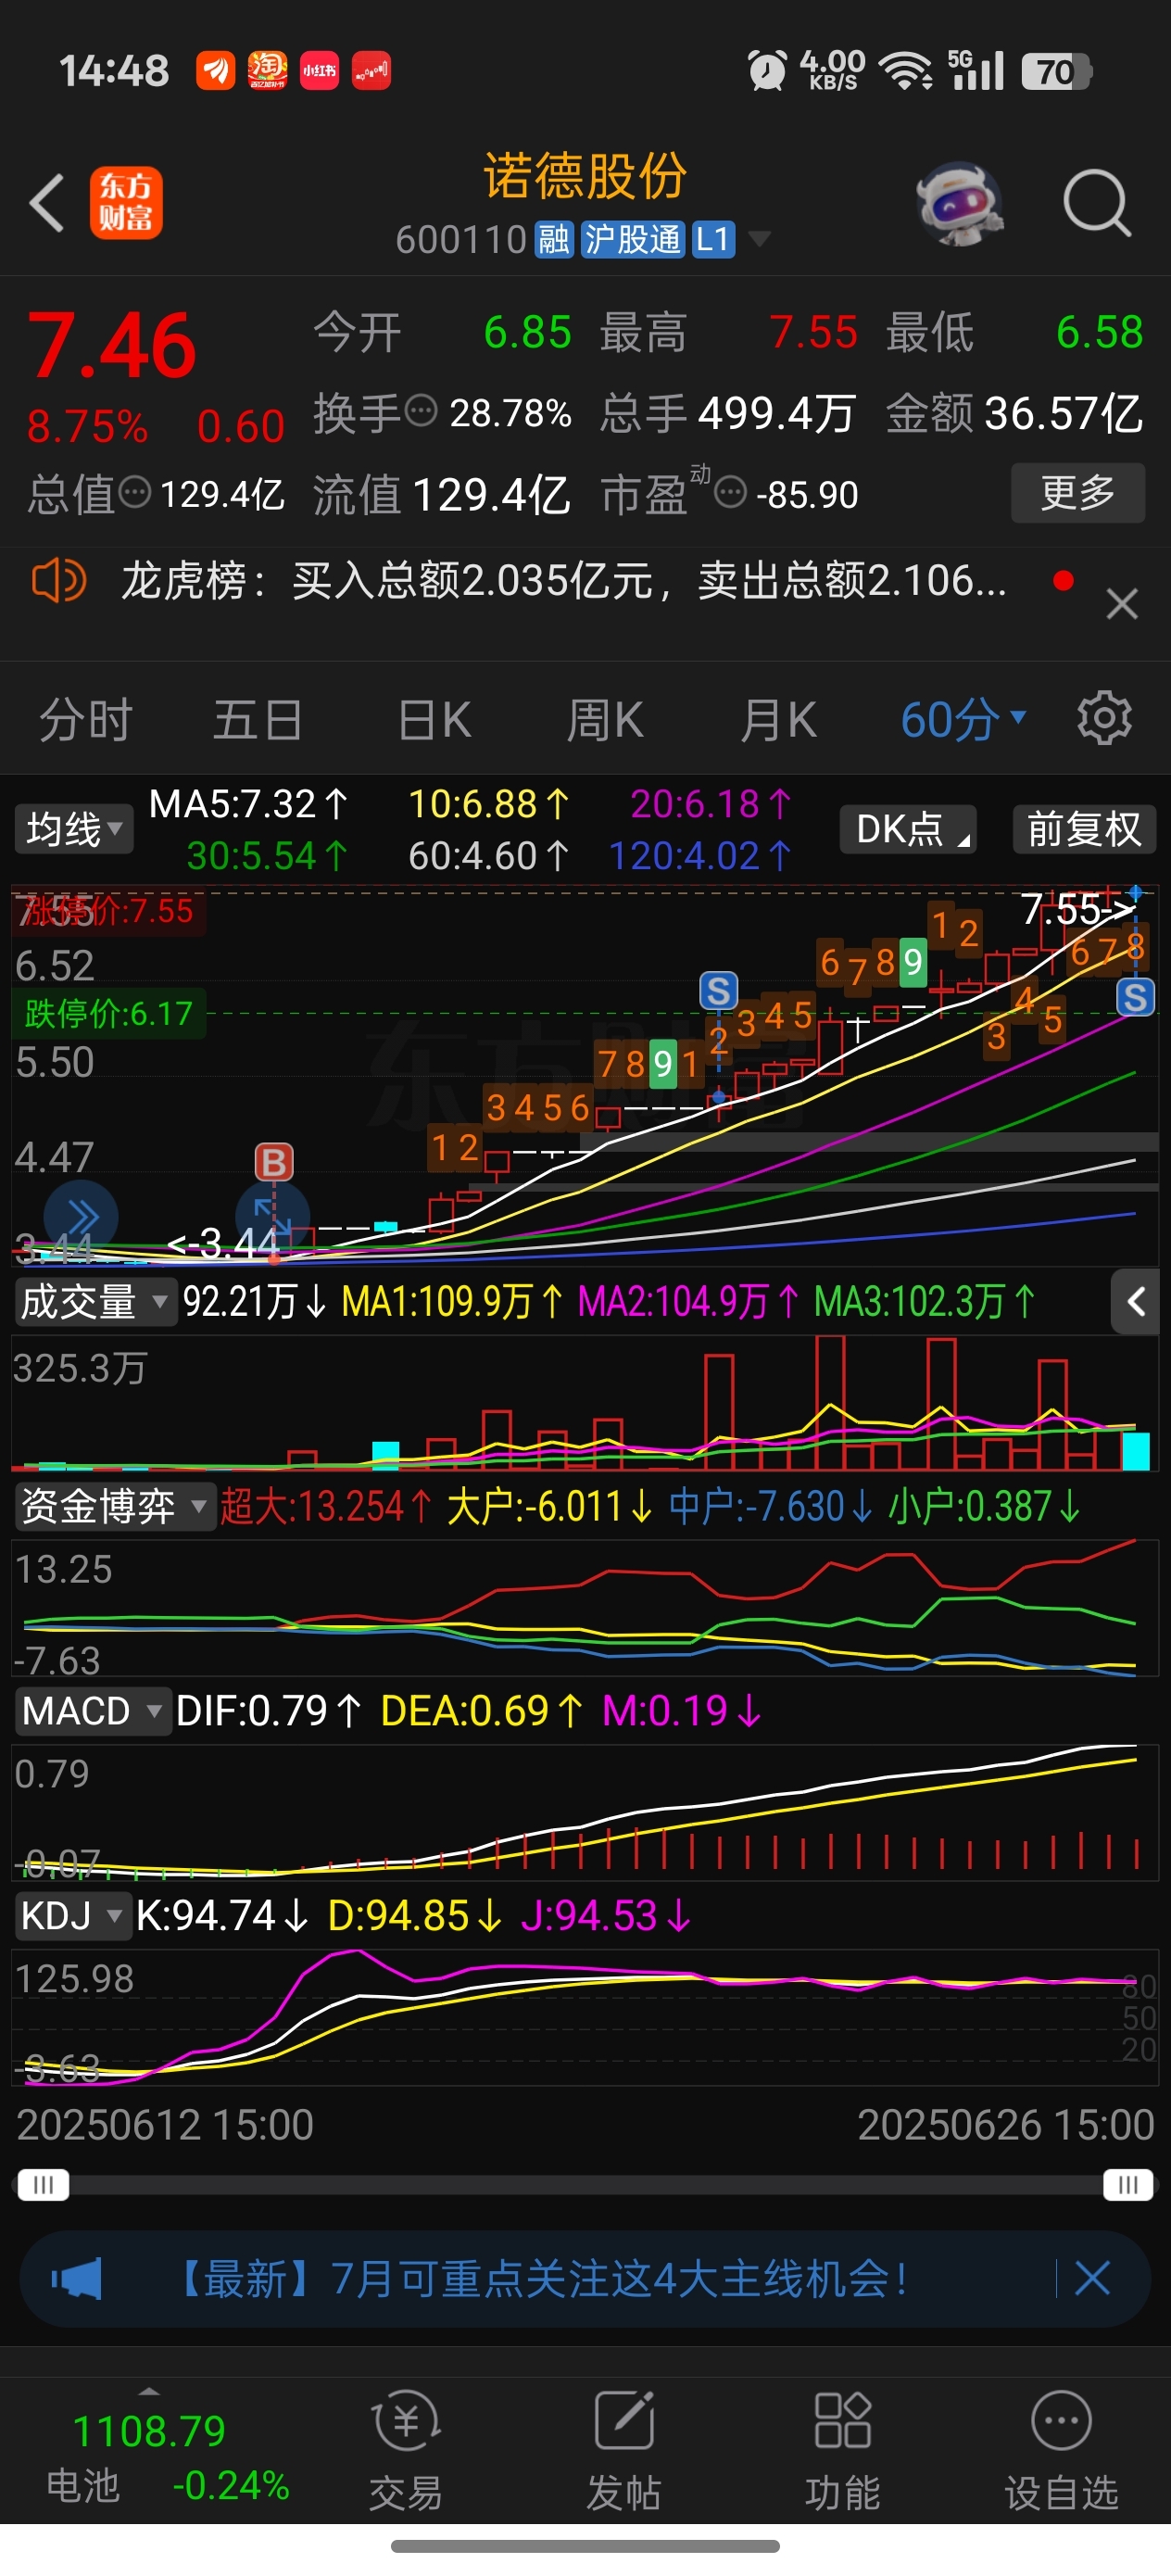Tap the K:94.74 value
Screen dimensions: 1171x2576
tap(221, 1916)
